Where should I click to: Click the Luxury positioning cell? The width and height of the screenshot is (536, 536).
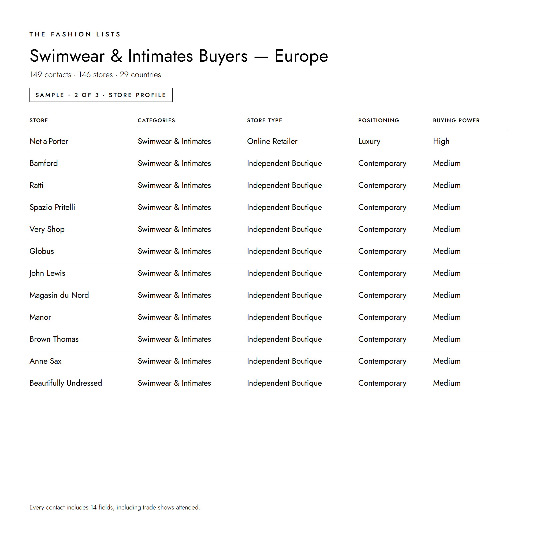click(369, 141)
